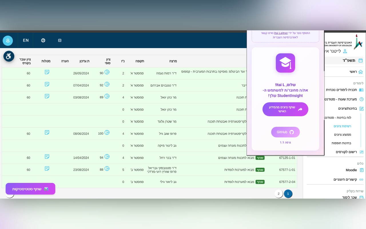The height and width of the screenshot is (229, 366).
Task: Click the ציון סופי column header
Action: tap(108, 61)
